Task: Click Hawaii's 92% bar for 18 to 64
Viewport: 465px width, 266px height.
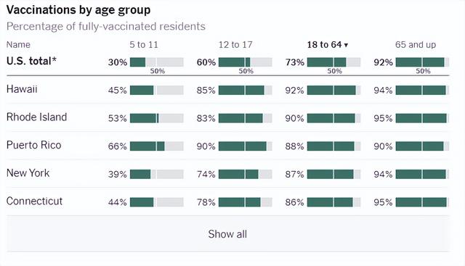Action: pyautogui.click(x=333, y=91)
